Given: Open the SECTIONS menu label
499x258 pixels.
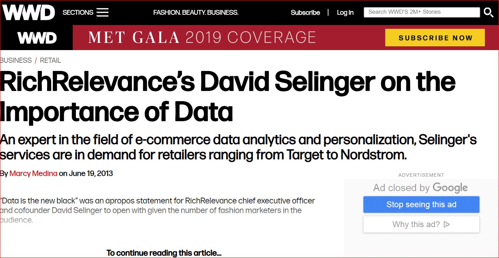Looking at the screenshot, I should click(78, 13).
